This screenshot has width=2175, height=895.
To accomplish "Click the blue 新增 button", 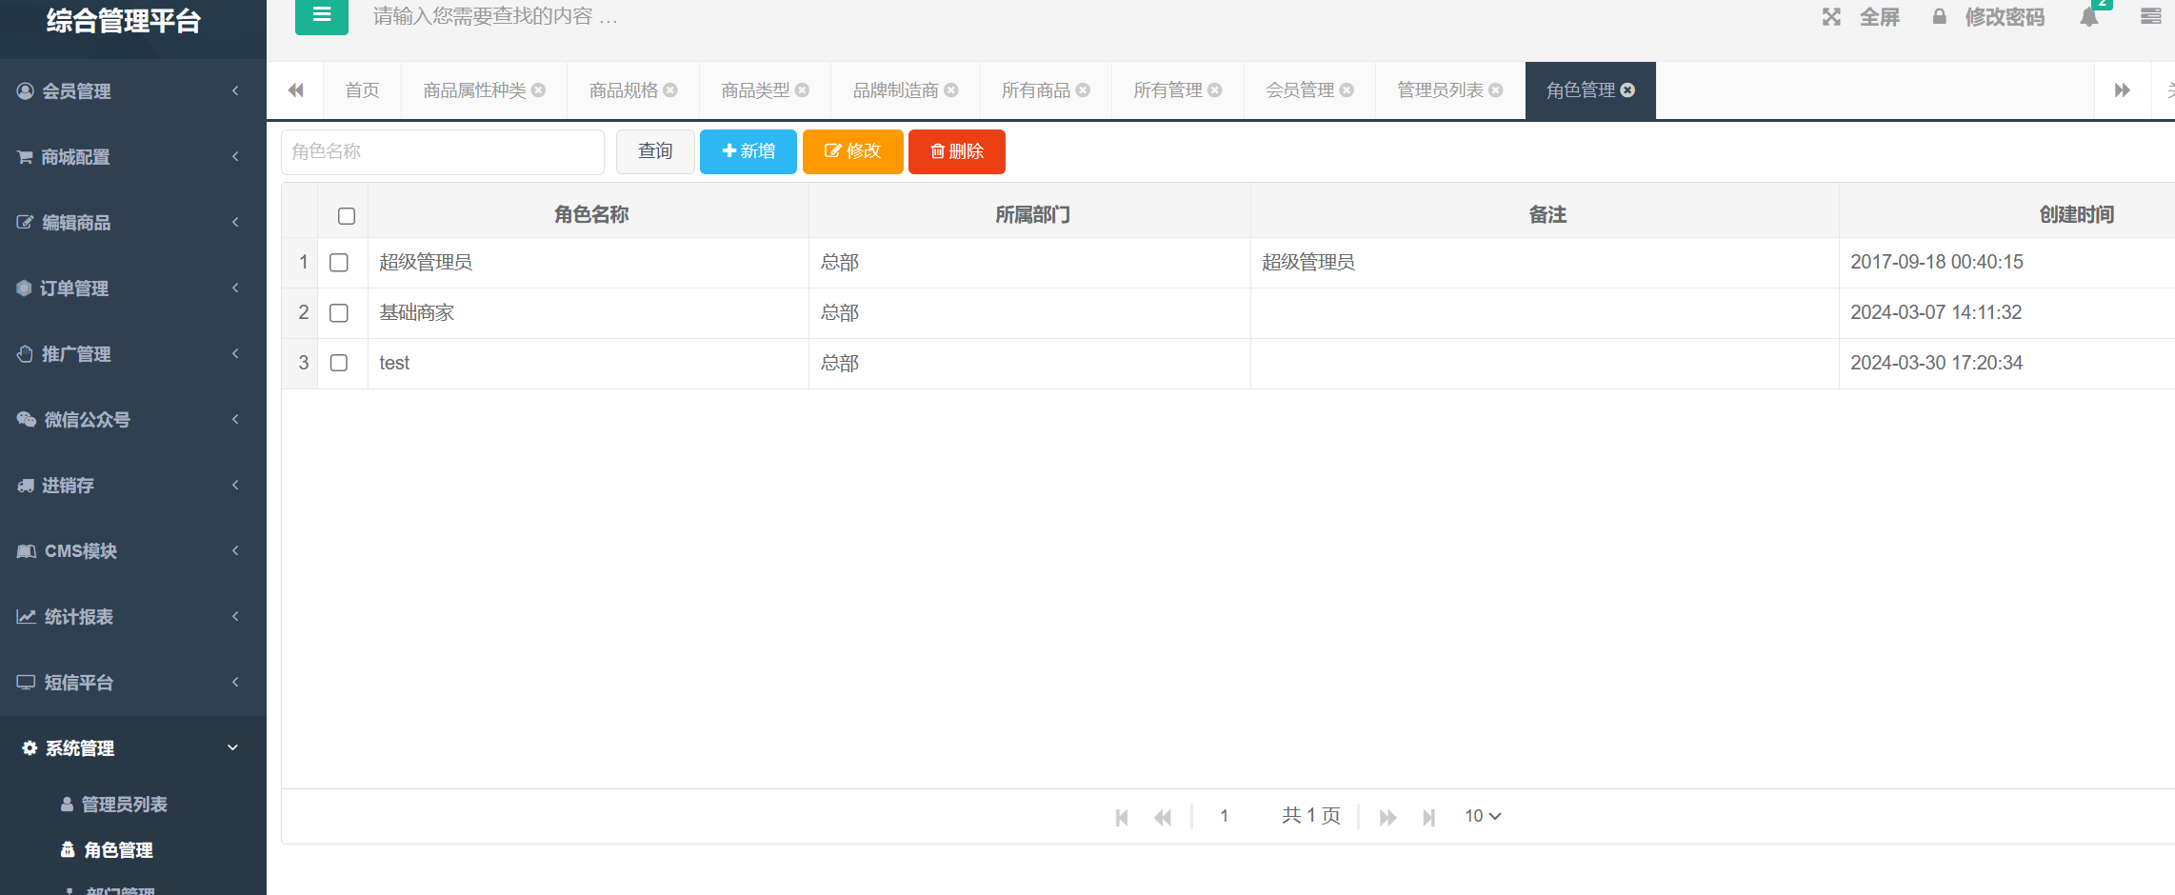I will 748,151.
